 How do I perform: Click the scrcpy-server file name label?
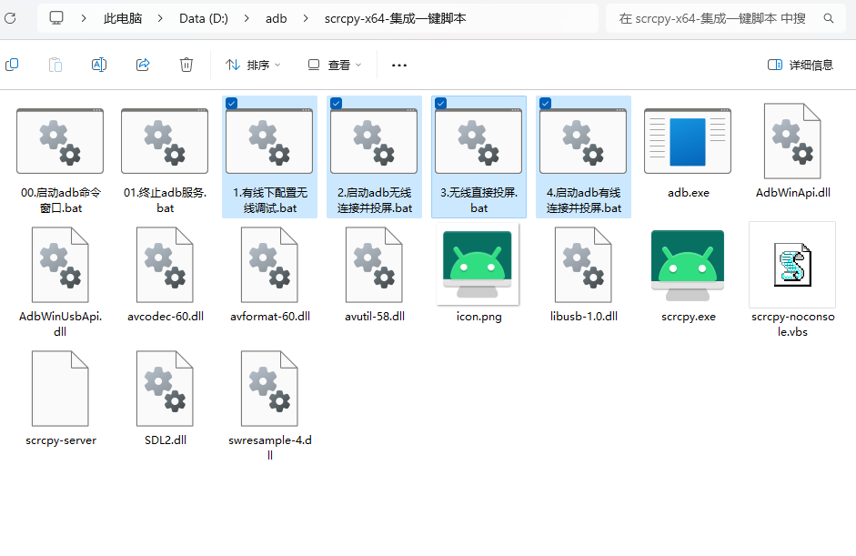(61, 440)
